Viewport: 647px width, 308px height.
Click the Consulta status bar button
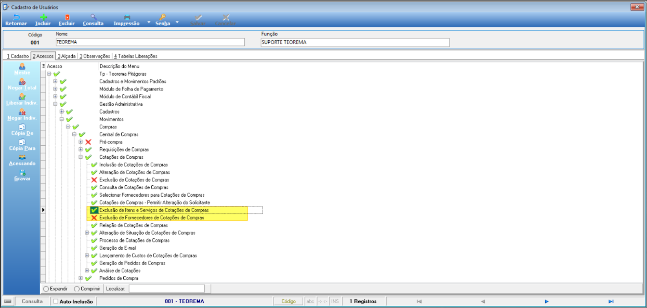click(32, 301)
